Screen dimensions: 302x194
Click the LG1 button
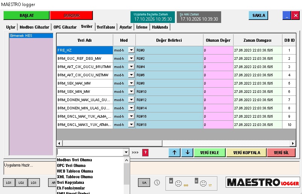click(9, 183)
